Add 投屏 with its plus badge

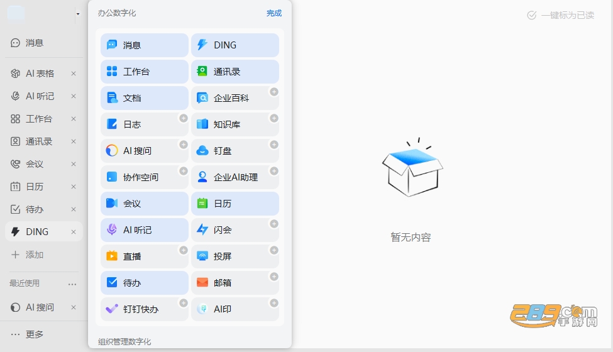tap(274, 250)
